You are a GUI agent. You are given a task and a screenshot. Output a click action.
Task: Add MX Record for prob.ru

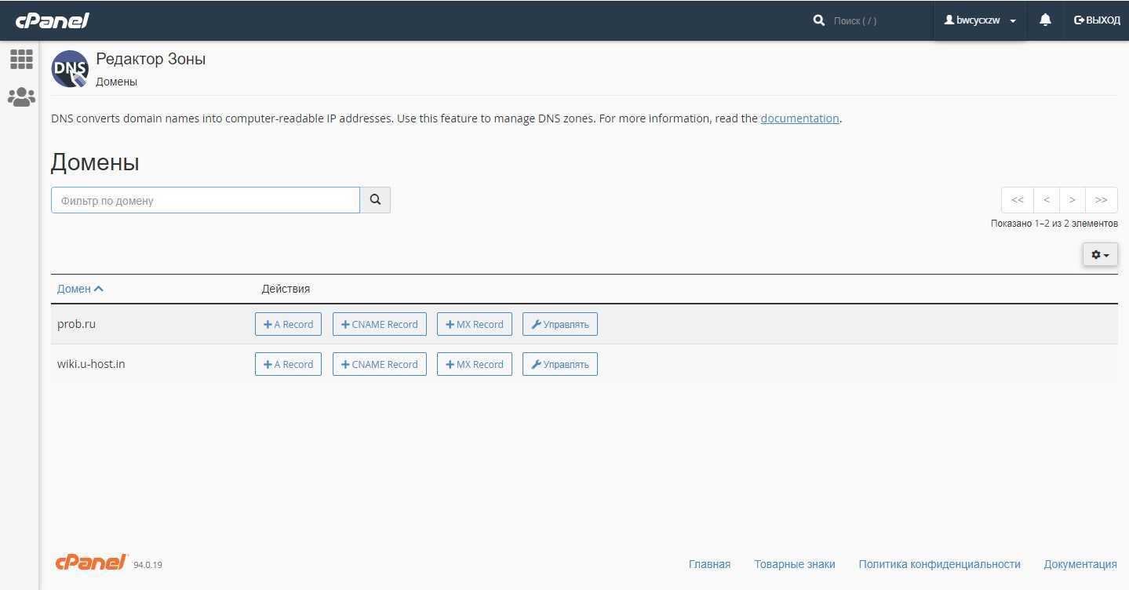(x=475, y=324)
